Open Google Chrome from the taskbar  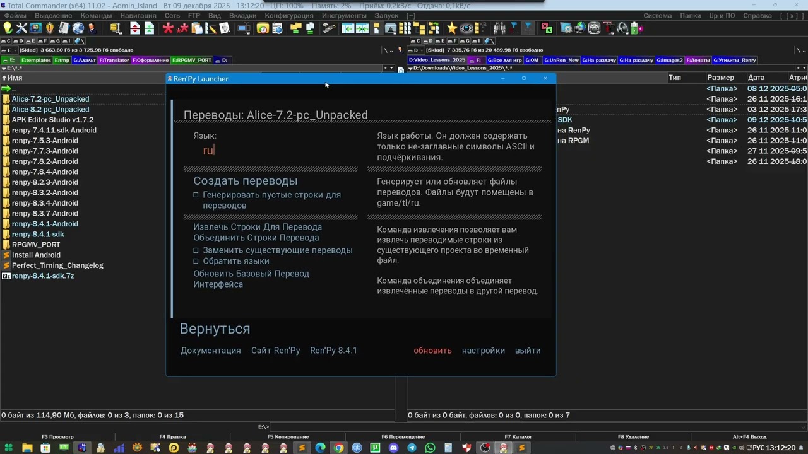pyautogui.click(x=339, y=448)
